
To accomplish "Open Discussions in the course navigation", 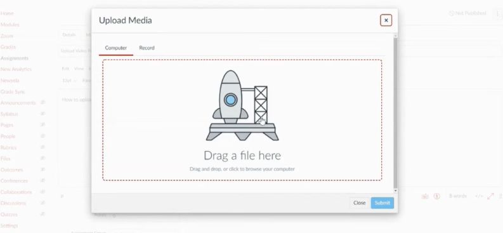I will pyautogui.click(x=13, y=203).
